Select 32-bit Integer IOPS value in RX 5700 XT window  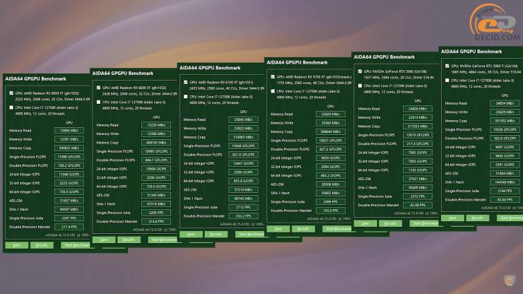(x=331, y=167)
